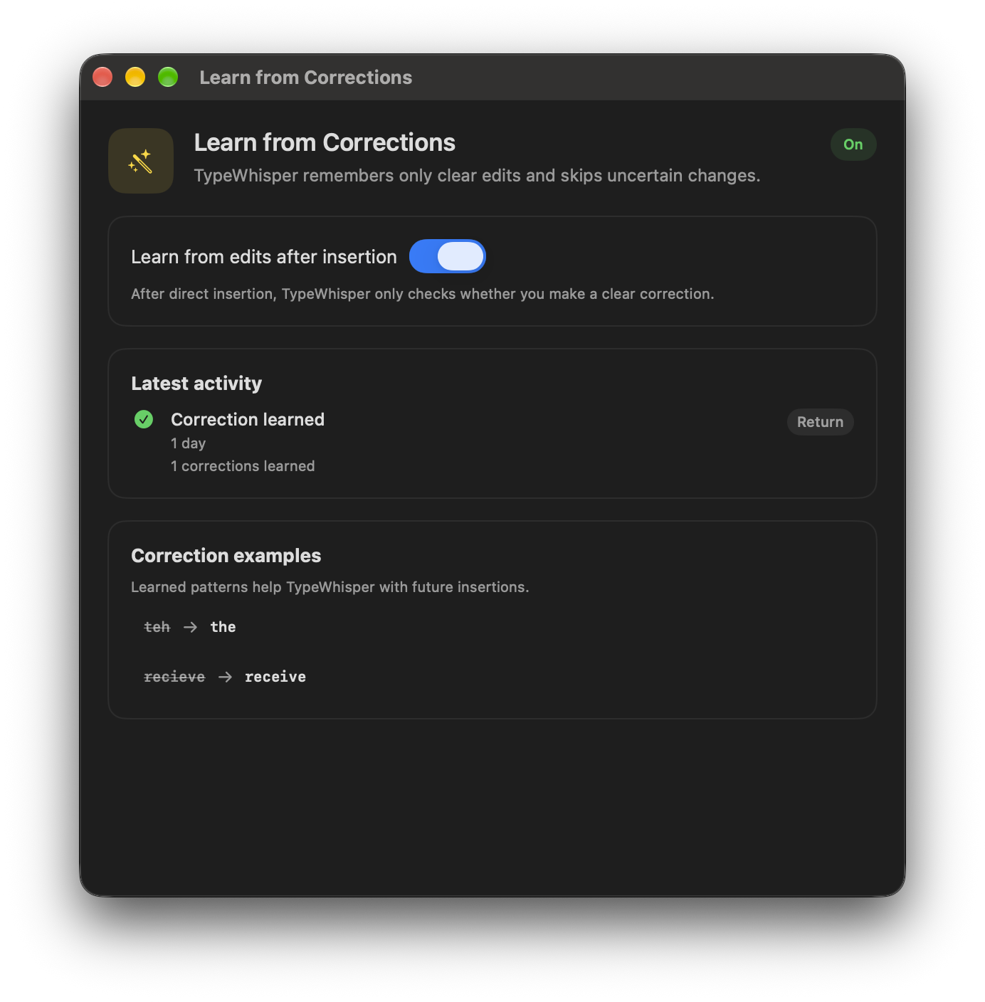The height and width of the screenshot is (1002, 985).
Task: Click the window title bar text
Action: [306, 78]
